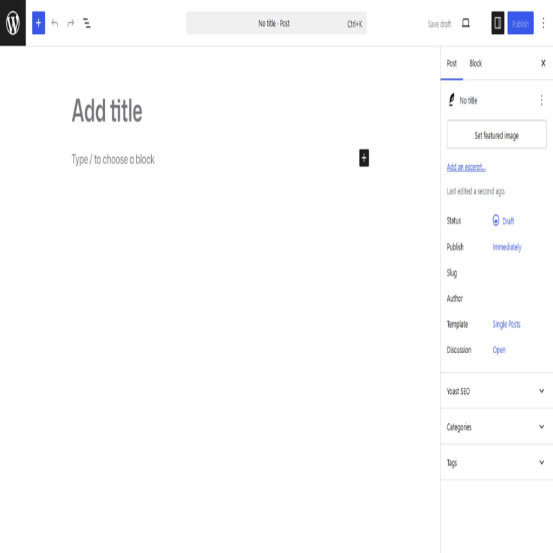
Task: Redo the last change
Action: pos(71,23)
